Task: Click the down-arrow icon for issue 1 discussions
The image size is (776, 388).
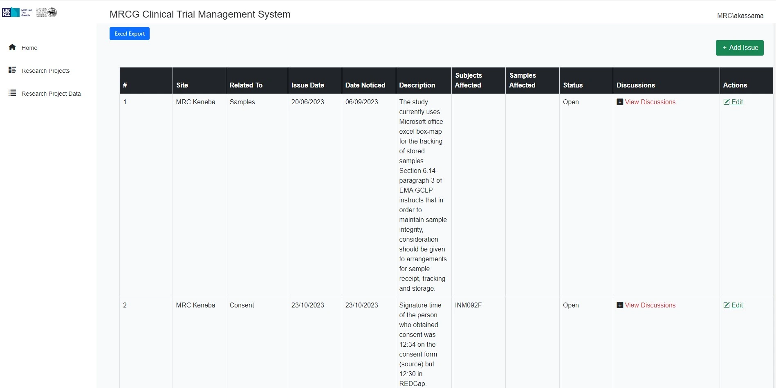Action: coord(620,102)
